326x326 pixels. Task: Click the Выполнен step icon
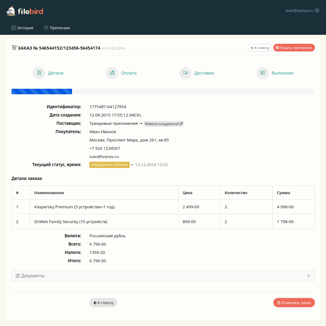[263, 73]
